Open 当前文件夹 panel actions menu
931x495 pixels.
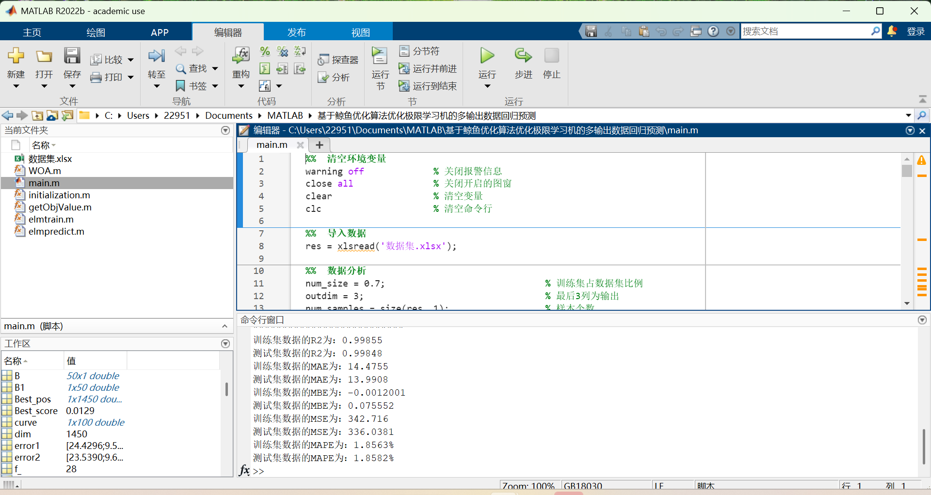(x=225, y=130)
